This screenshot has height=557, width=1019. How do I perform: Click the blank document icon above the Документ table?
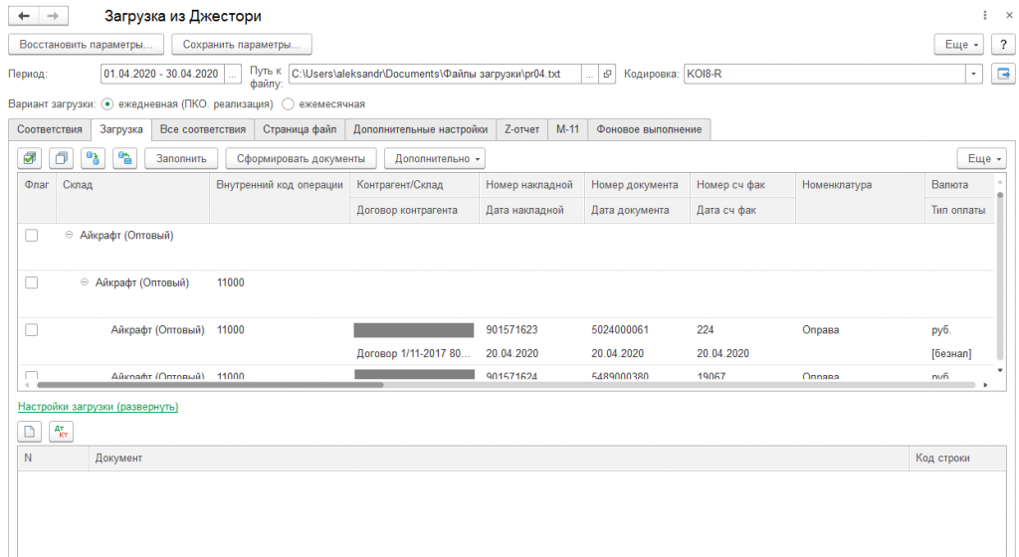pos(30,431)
